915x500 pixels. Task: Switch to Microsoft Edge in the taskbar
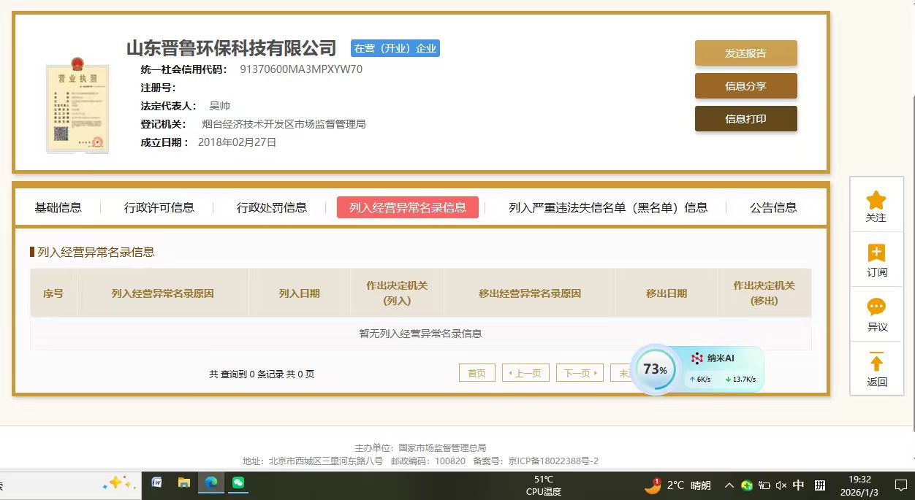tap(211, 482)
